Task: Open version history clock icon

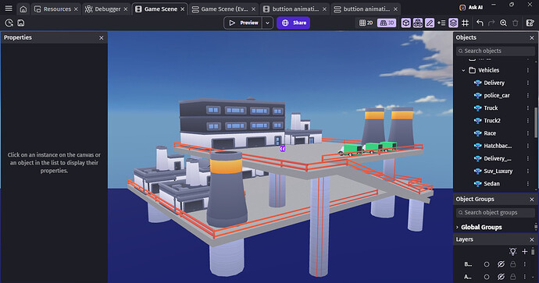Action: (x=9, y=23)
